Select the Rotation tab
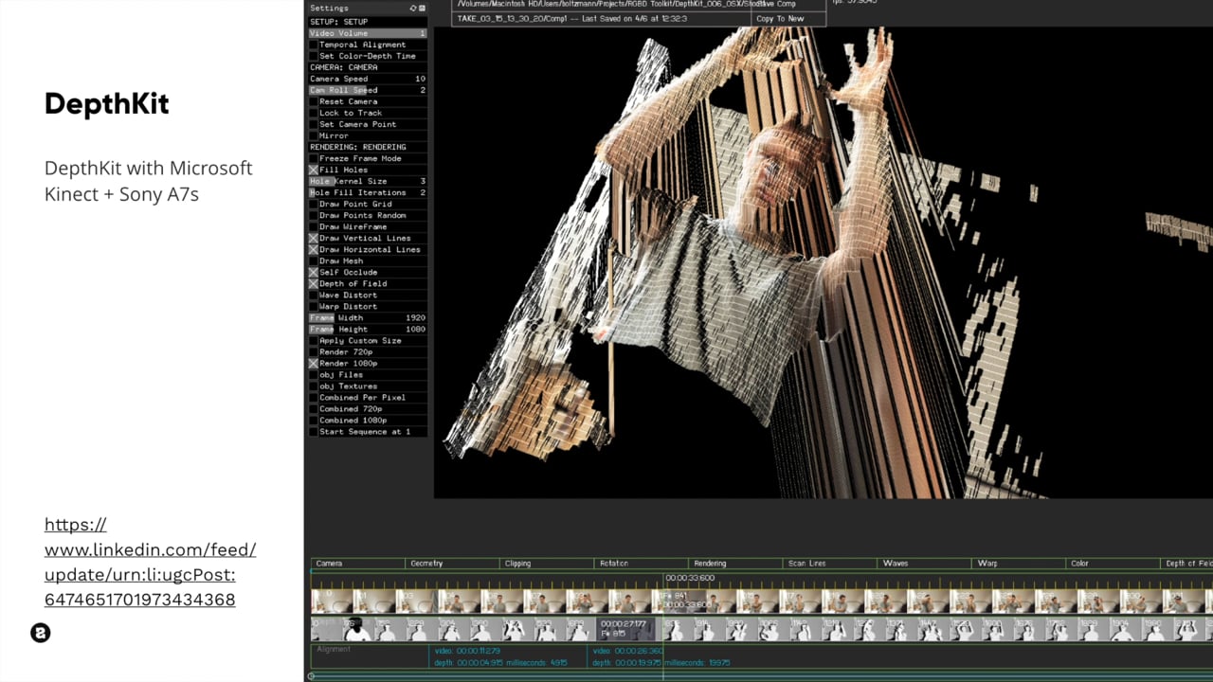Screen dimensions: 1213x682 [642, 563]
